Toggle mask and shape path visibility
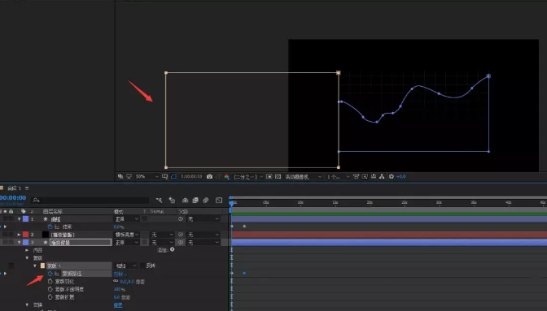Image resolution: width=547 pixels, height=311 pixels. coord(173,177)
